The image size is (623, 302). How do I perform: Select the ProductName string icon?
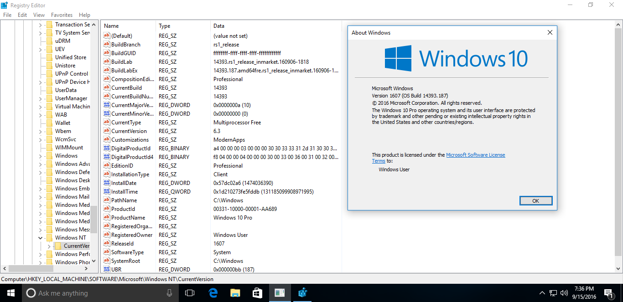(107, 218)
